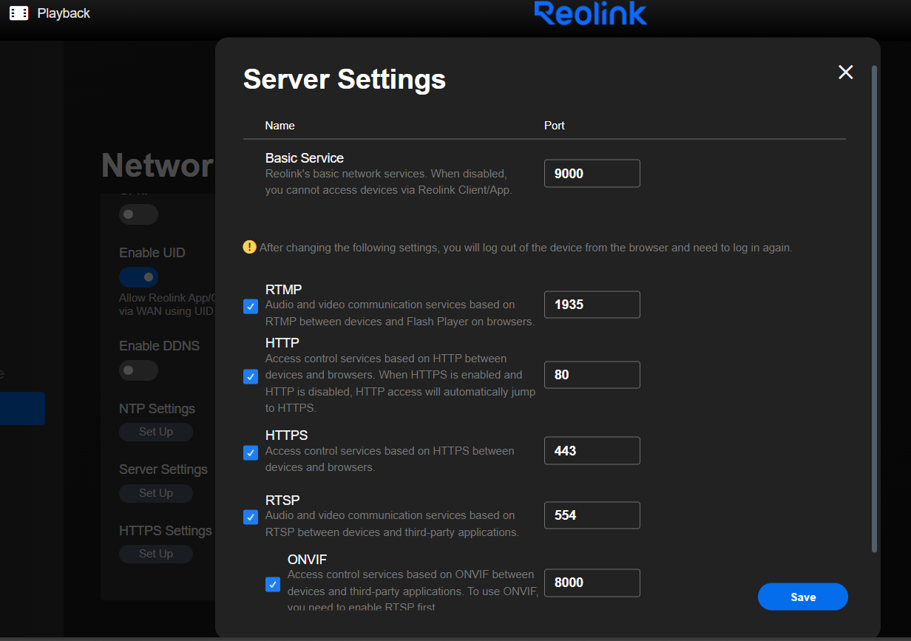Edit the ONVIF port field

592,583
